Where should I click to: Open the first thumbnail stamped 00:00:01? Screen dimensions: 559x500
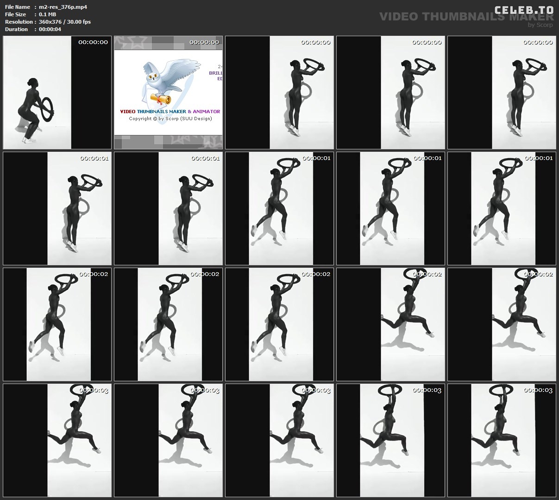57,208
